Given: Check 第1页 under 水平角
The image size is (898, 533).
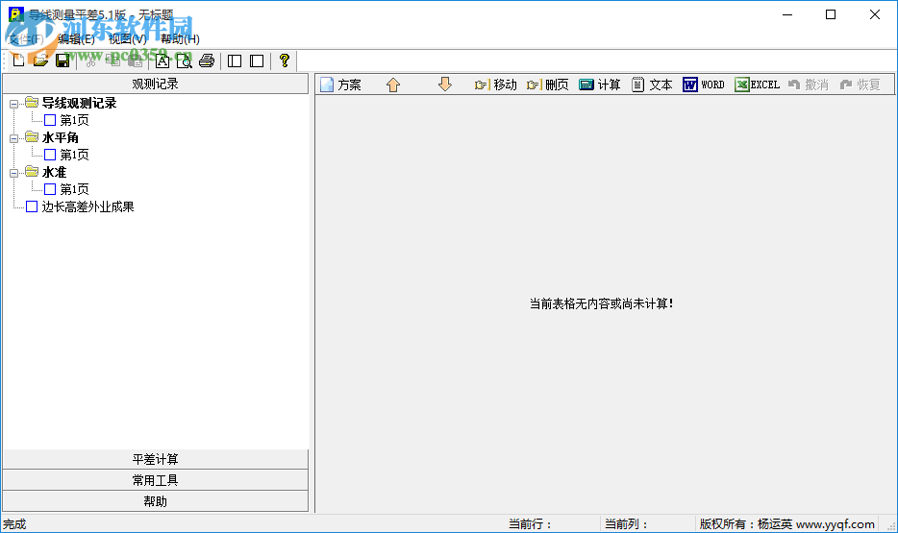Looking at the screenshot, I should 50,155.
